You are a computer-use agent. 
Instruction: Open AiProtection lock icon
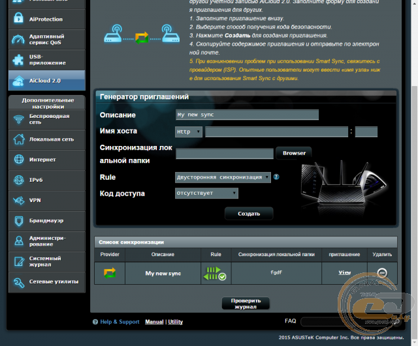pyautogui.click(x=18, y=18)
